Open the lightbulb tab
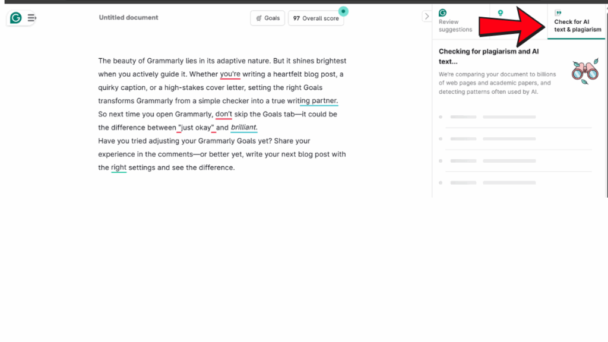608x342 pixels. 500,13
